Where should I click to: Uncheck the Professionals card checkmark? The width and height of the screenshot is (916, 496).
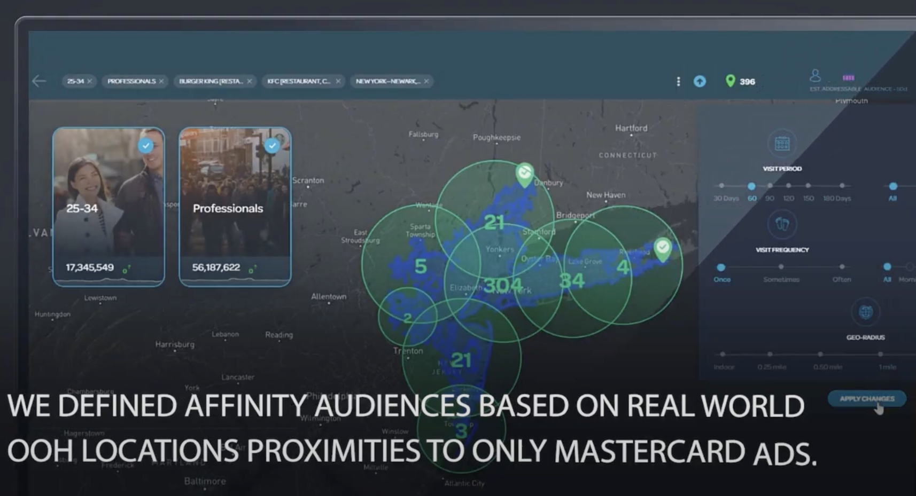[x=272, y=145]
